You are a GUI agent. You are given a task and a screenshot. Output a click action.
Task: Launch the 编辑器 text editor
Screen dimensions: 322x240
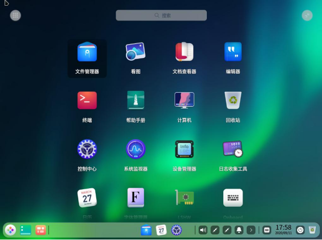[233, 53]
